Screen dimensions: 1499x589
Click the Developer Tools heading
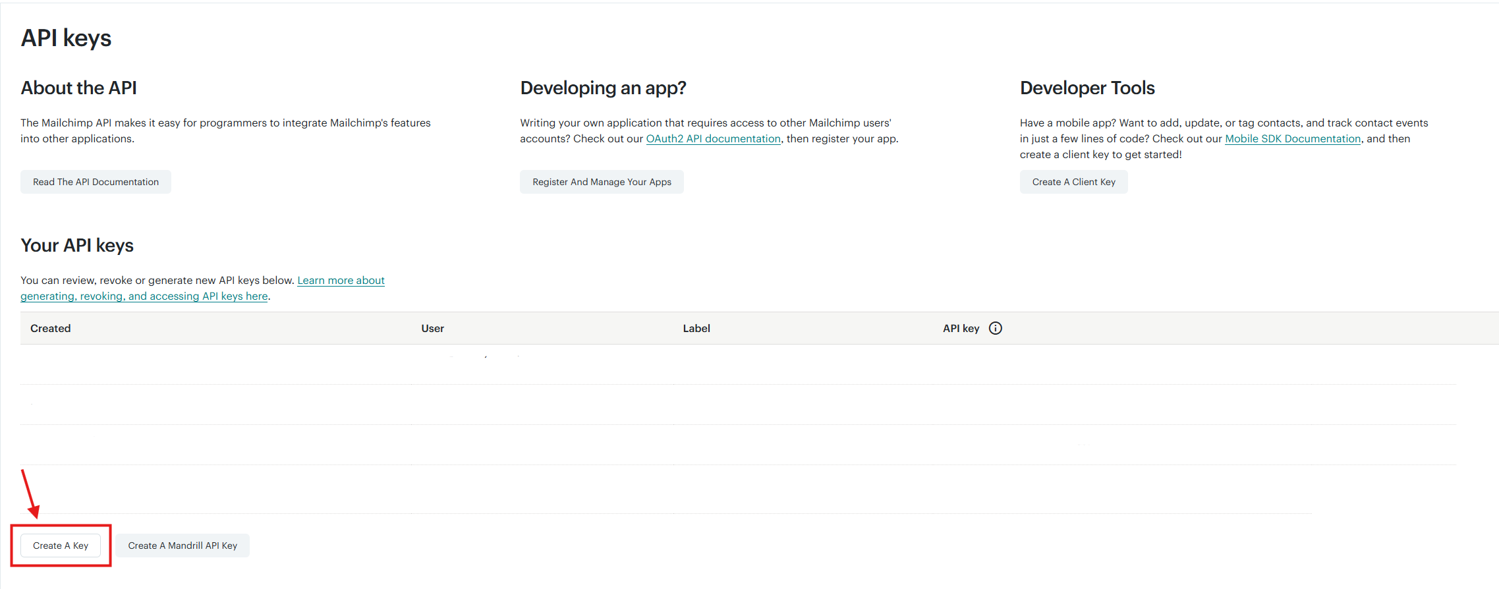coord(1087,88)
